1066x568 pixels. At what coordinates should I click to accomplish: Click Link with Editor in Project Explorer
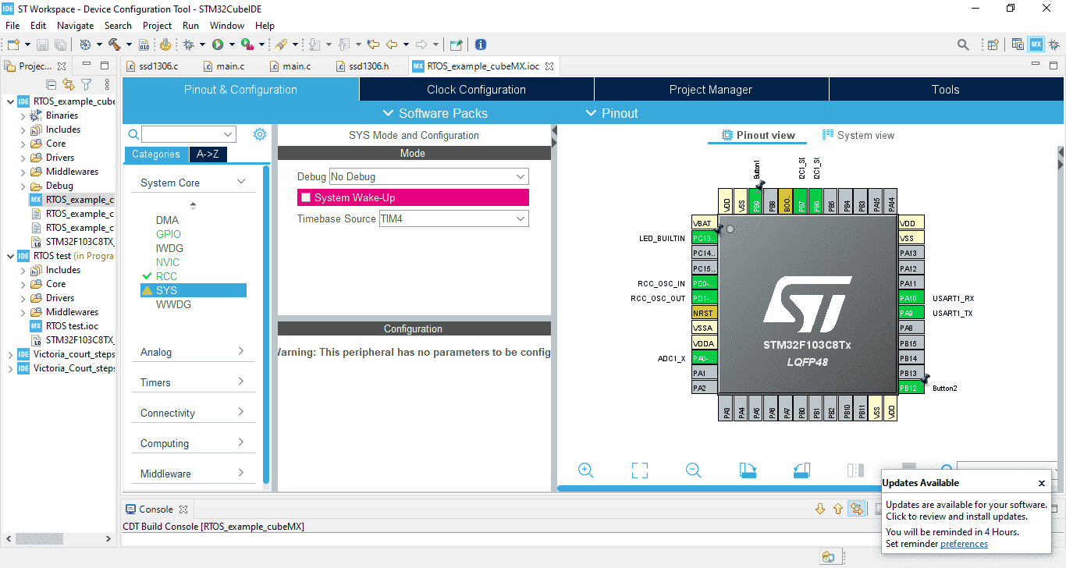[69, 84]
